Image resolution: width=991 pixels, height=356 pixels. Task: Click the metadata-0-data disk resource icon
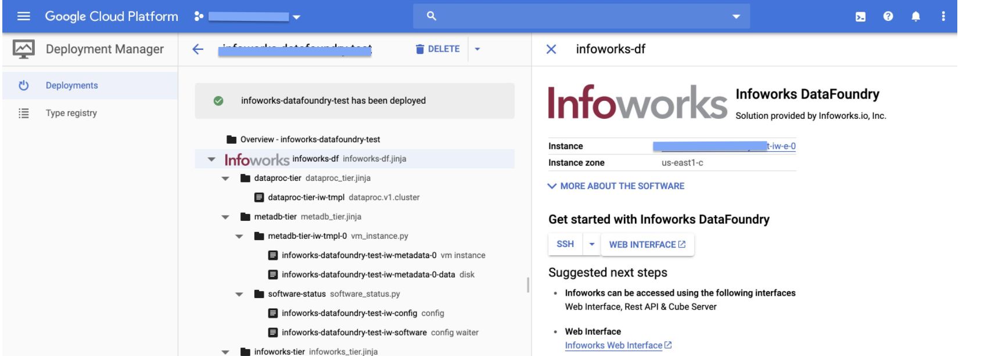tap(273, 275)
